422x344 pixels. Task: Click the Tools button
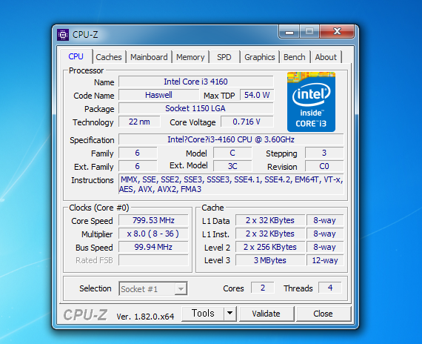[x=203, y=314]
